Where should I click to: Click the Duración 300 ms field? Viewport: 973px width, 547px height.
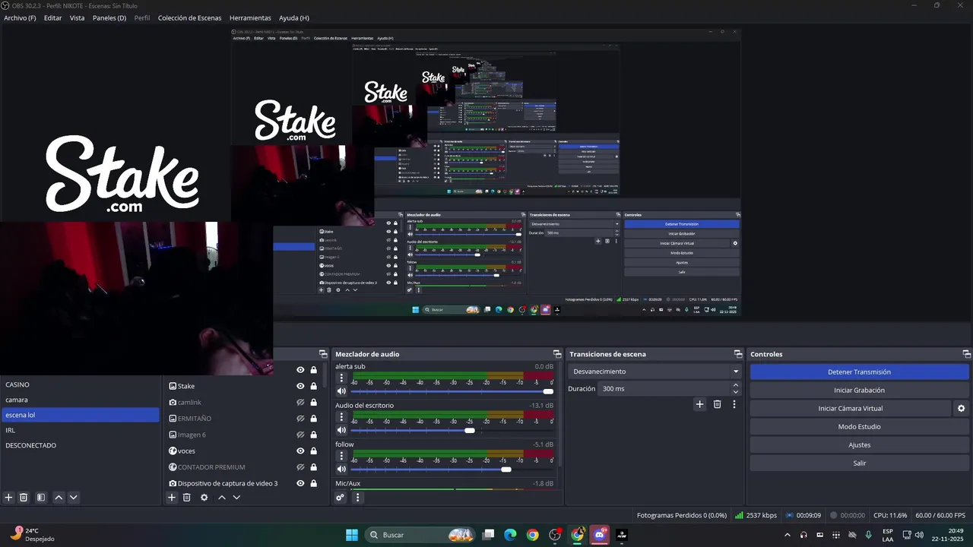pyautogui.click(x=664, y=388)
